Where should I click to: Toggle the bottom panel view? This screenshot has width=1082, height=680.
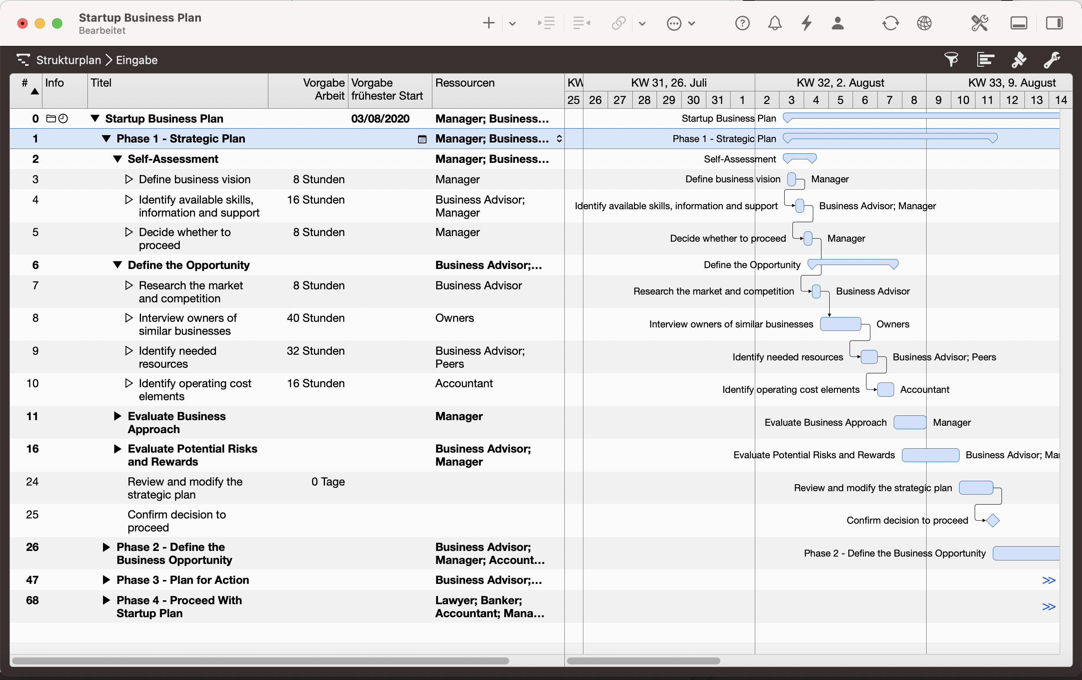pos(1018,23)
